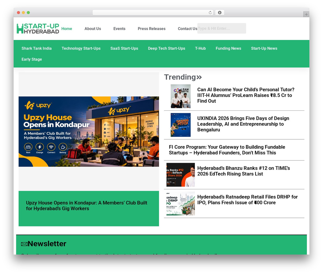The width and height of the screenshot is (323, 274).
Task: Open the Start-Up News category
Action: tap(264, 48)
